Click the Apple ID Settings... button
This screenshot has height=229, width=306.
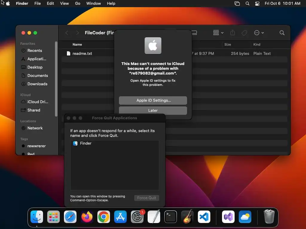click(153, 100)
